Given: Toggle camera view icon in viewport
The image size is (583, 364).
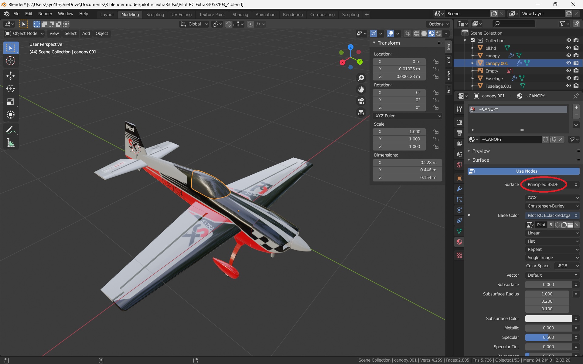Looking at the screenshot, I should pyautogui.click(x=361, y=101).
